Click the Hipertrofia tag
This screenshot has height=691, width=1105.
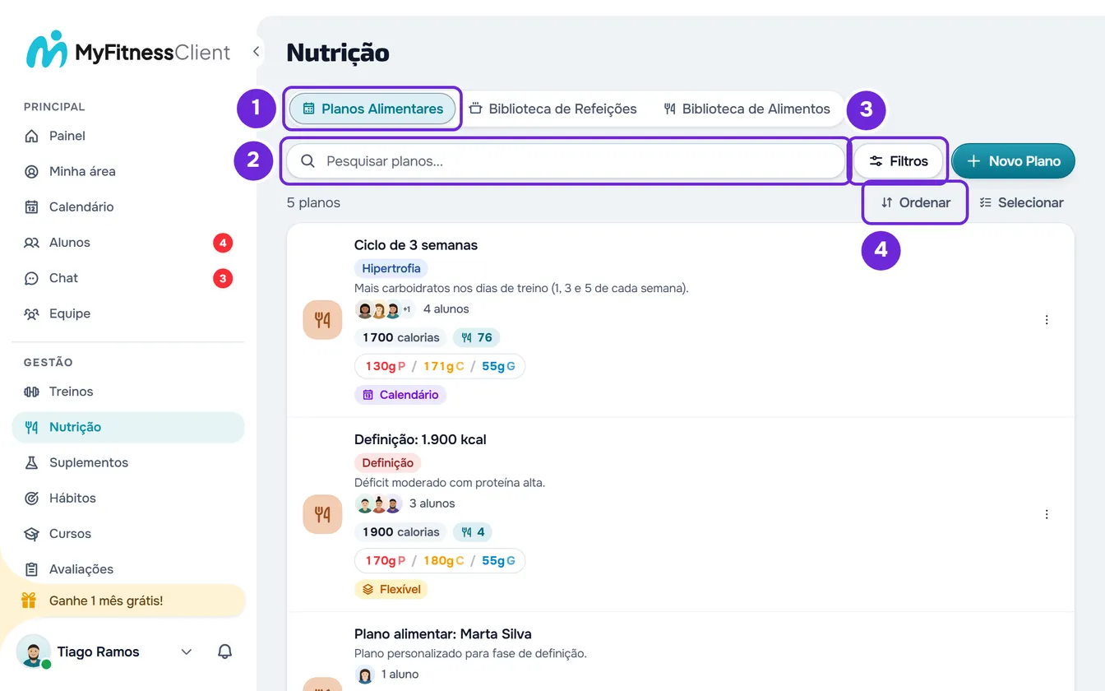391,268
